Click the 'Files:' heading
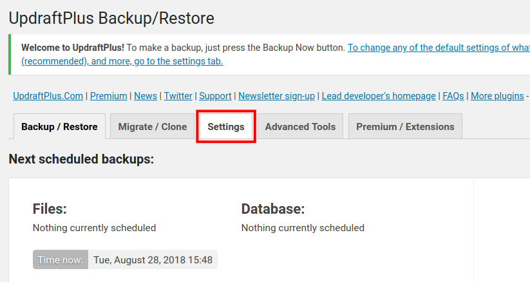The image size is (530, 282). click(50, 209)
